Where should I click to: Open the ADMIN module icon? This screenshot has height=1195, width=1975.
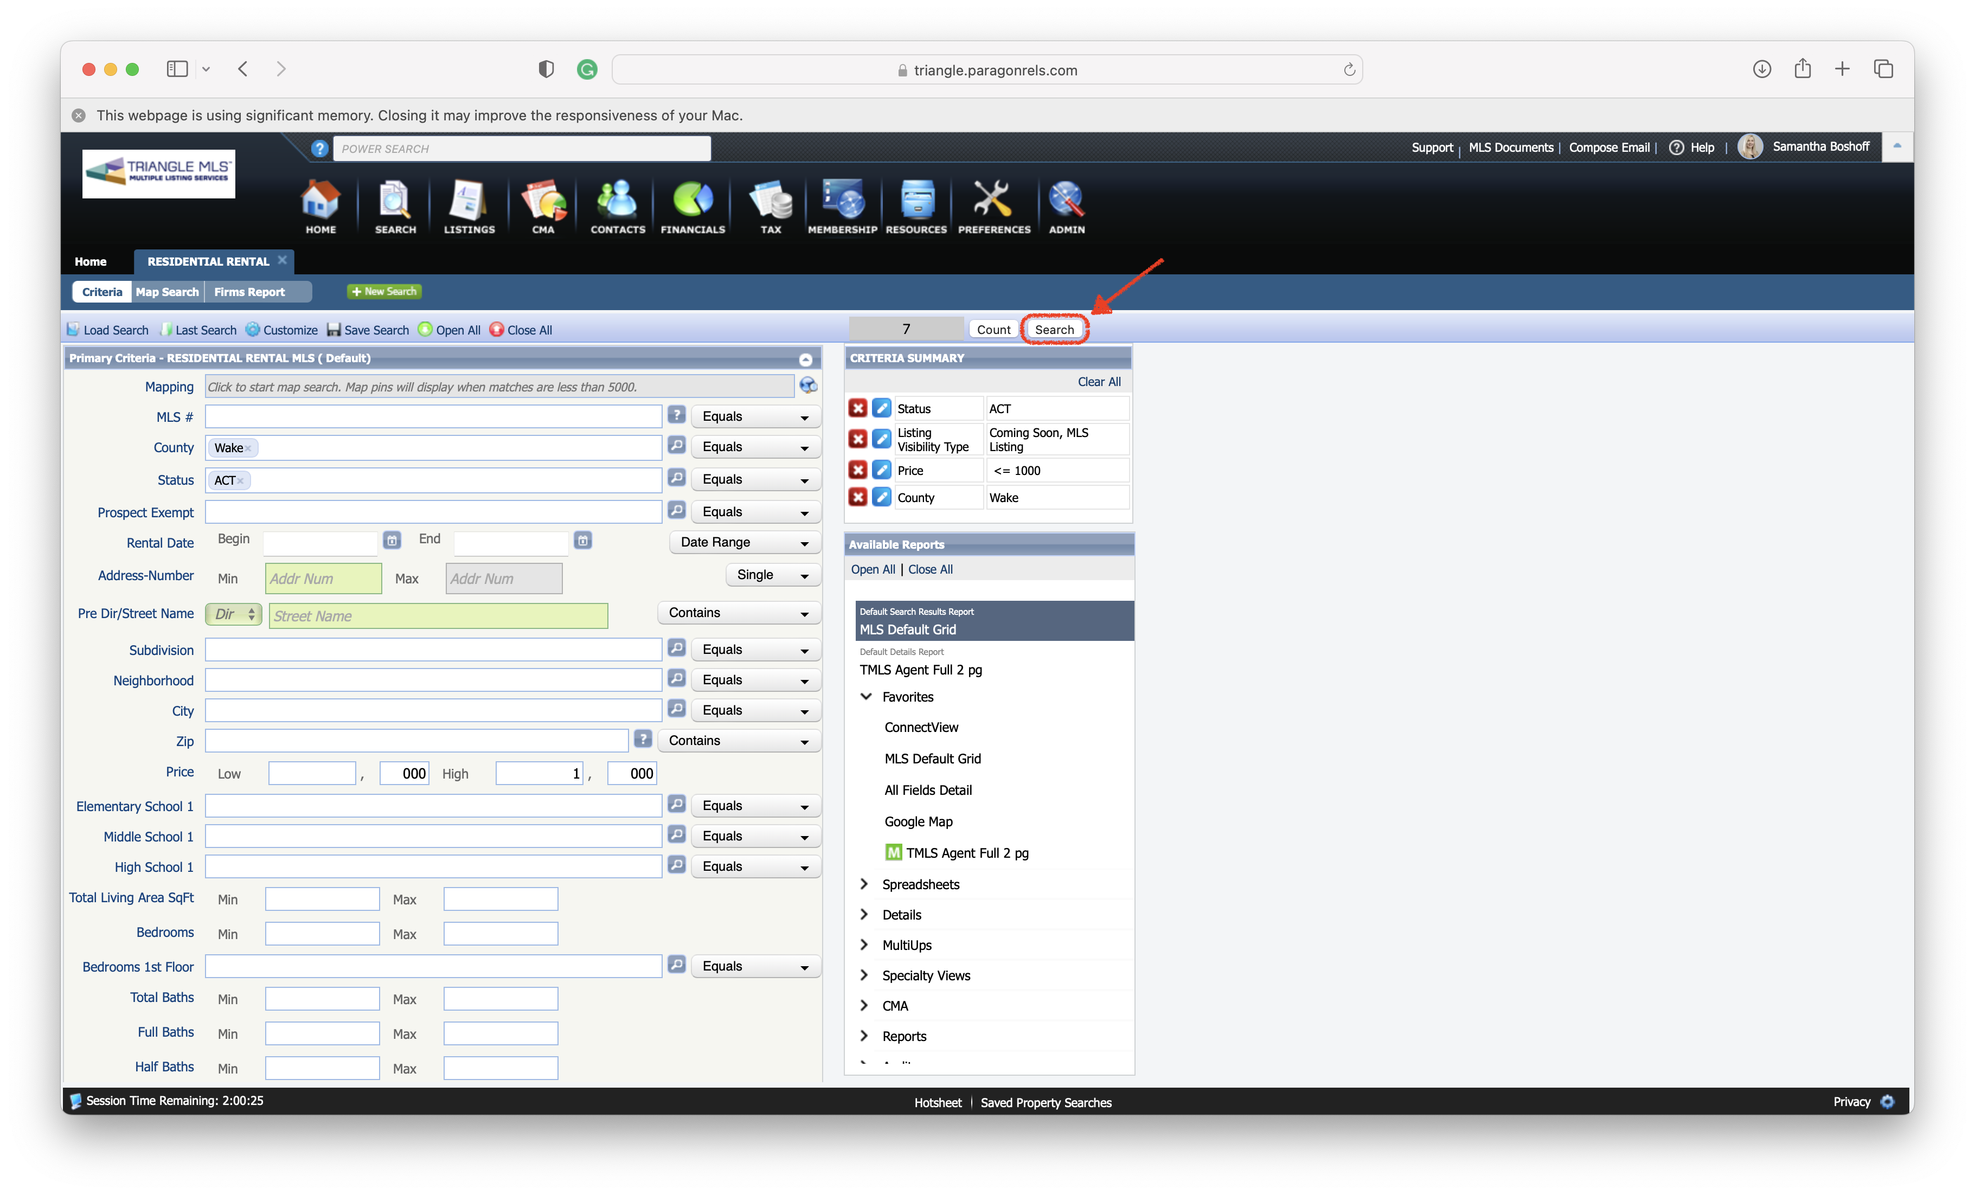1067,207
